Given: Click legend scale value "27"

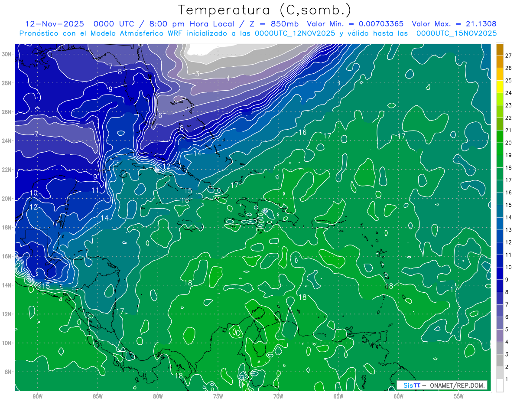Looking at the screenshot, I should (x=509, y=56).
